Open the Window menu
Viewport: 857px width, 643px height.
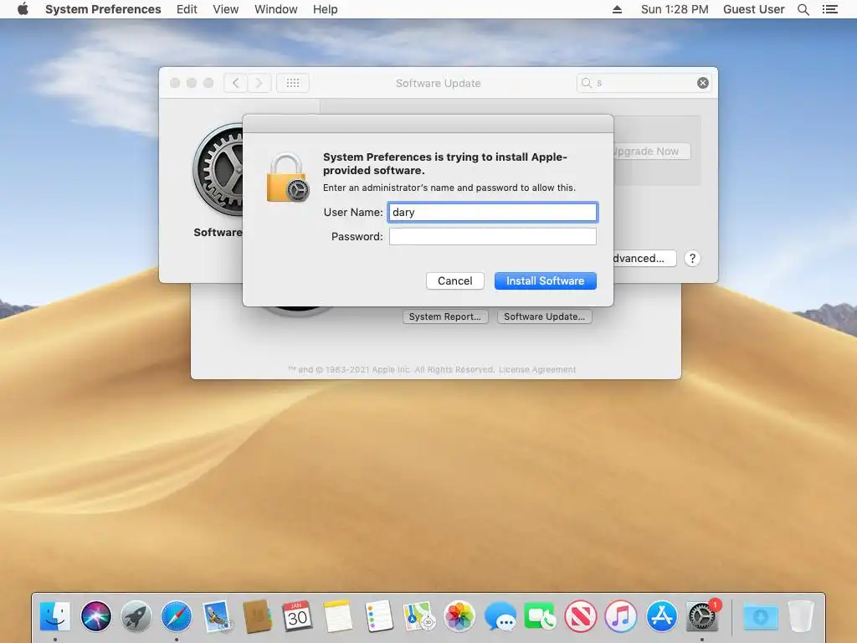[276, 9]
